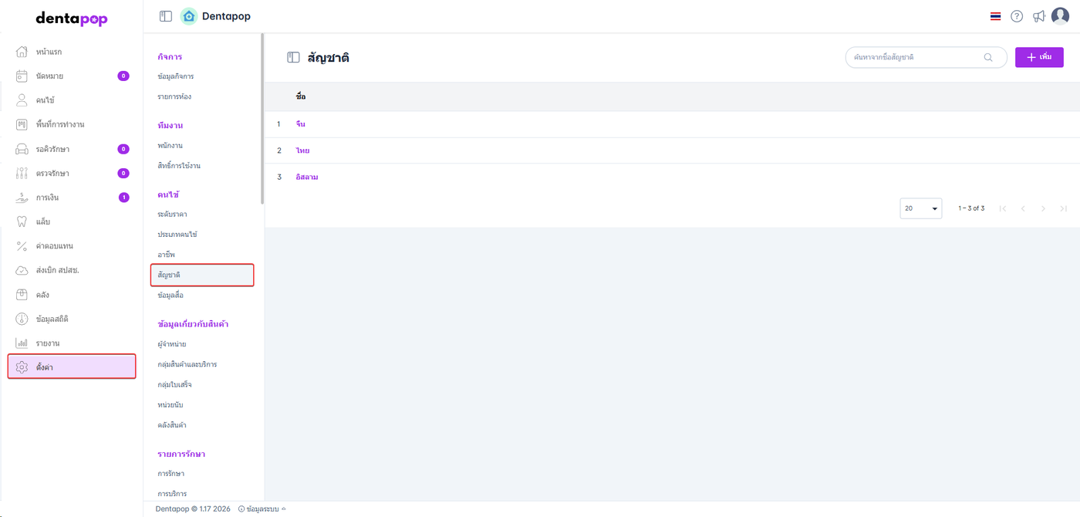Viewport: 1080px width, 517px height.
Task: Go to the next page pagination arrow
Action: click(x=1043, y=208)
